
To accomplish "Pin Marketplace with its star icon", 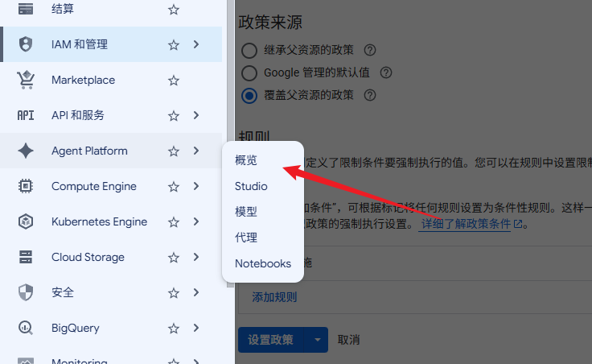I will pos(174,81).
